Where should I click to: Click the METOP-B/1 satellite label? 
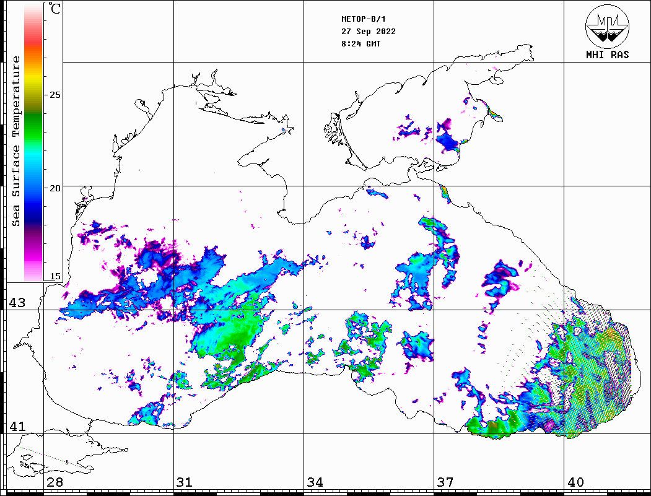(364, 19)
